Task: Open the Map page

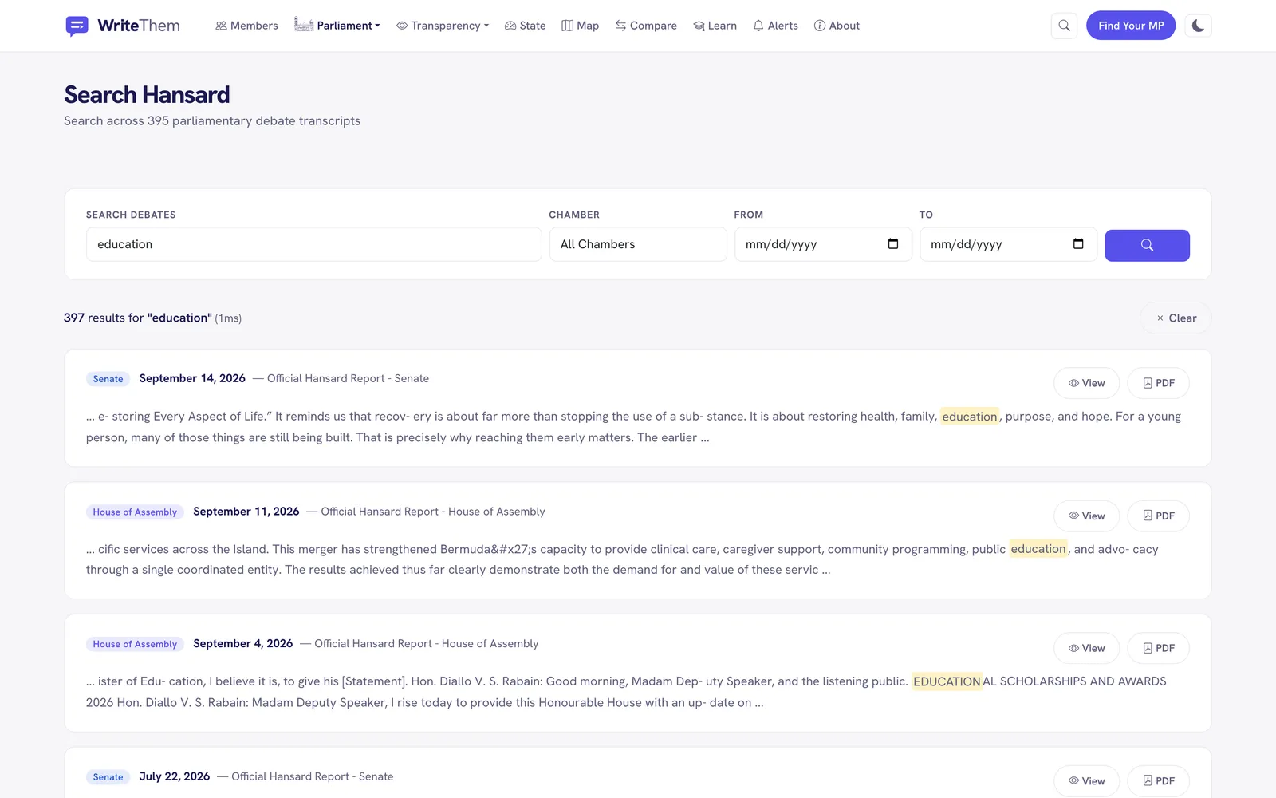Action: click(580, 26)
